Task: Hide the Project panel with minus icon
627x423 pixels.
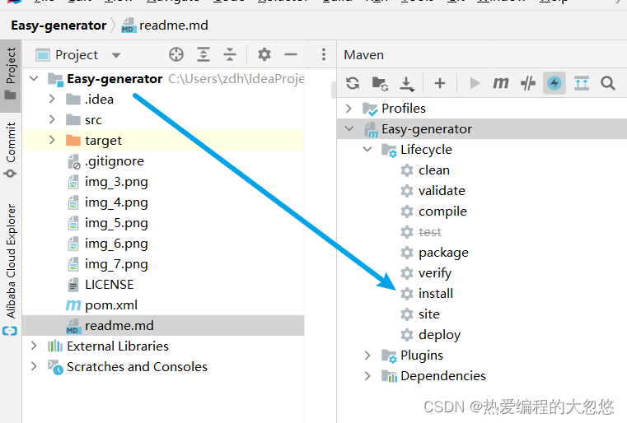Action: (291, 54)
